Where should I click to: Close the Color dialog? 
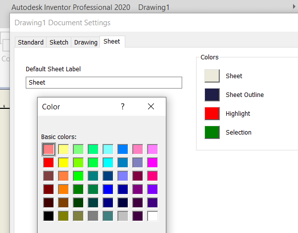151,106
